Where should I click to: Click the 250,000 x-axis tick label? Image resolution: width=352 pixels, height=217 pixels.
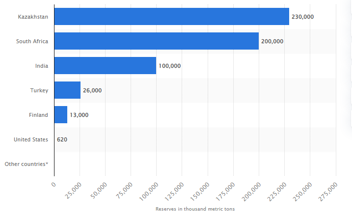[302, 191]
